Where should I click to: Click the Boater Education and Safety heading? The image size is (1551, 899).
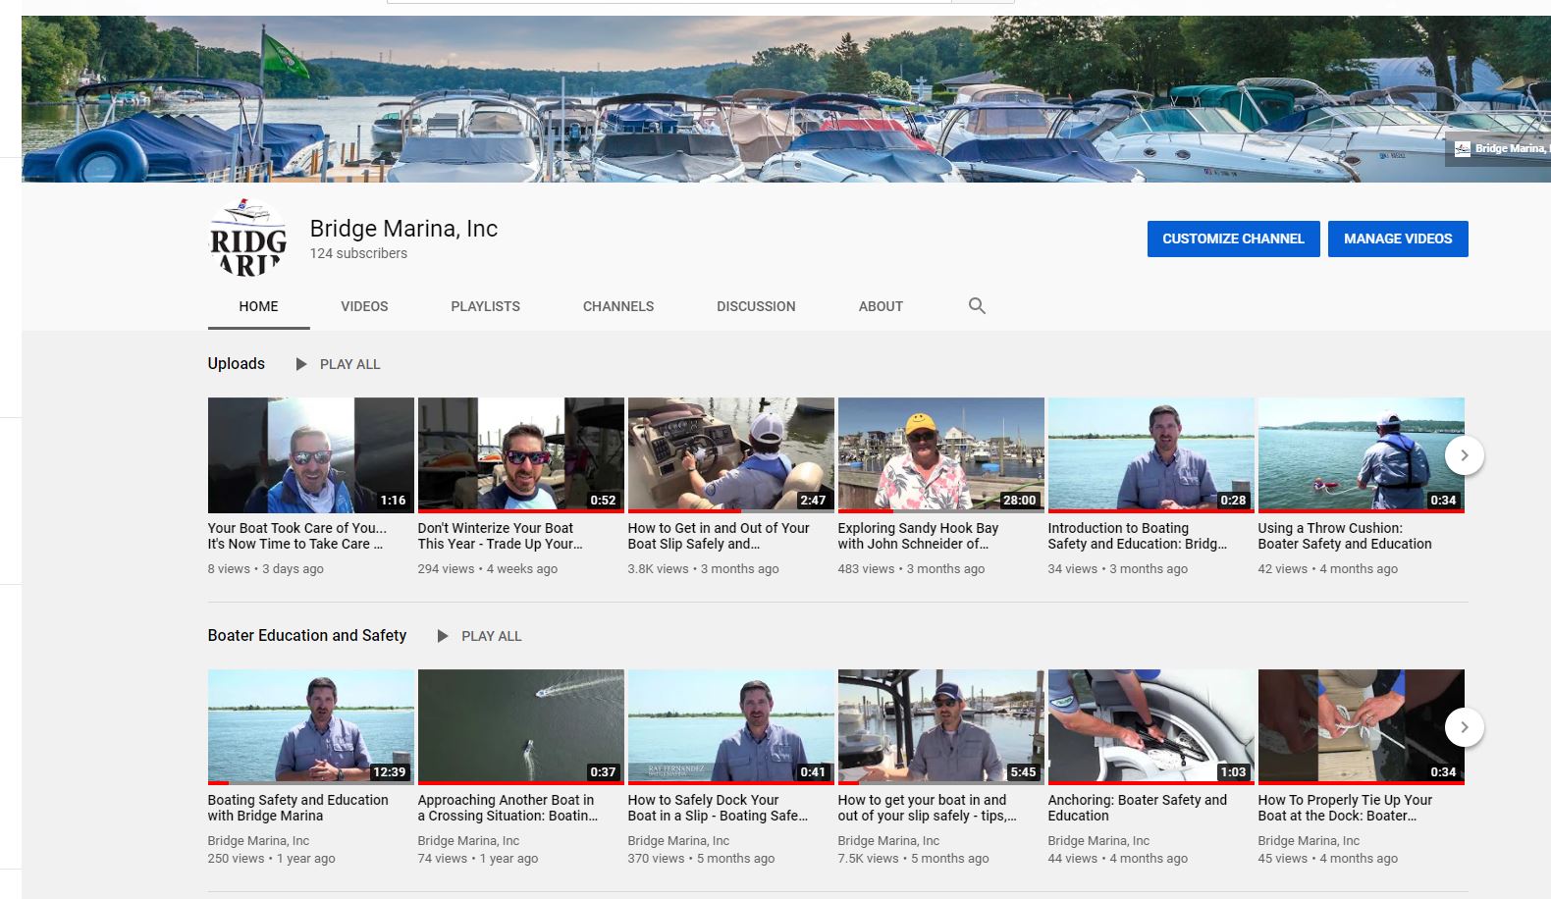307,636
